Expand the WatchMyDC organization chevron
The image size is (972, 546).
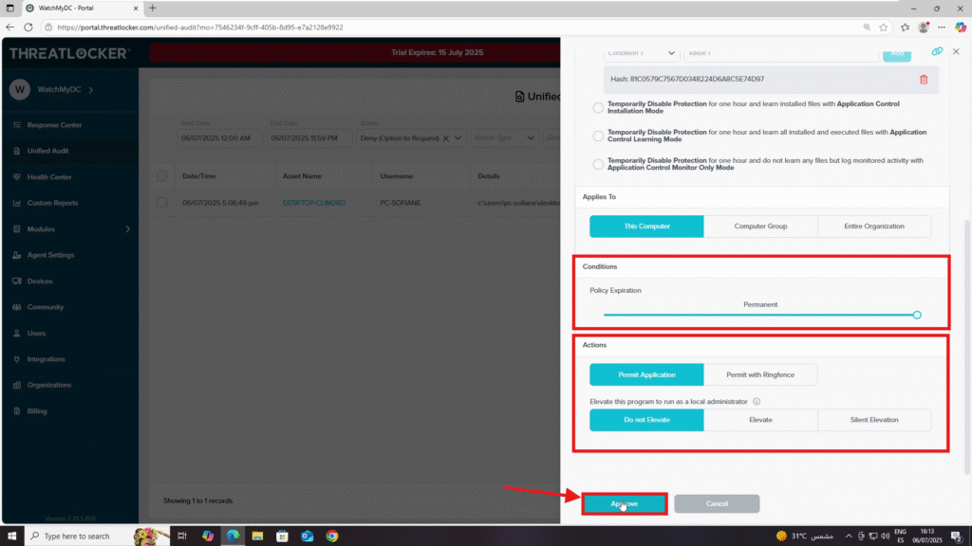click(90, 90)
